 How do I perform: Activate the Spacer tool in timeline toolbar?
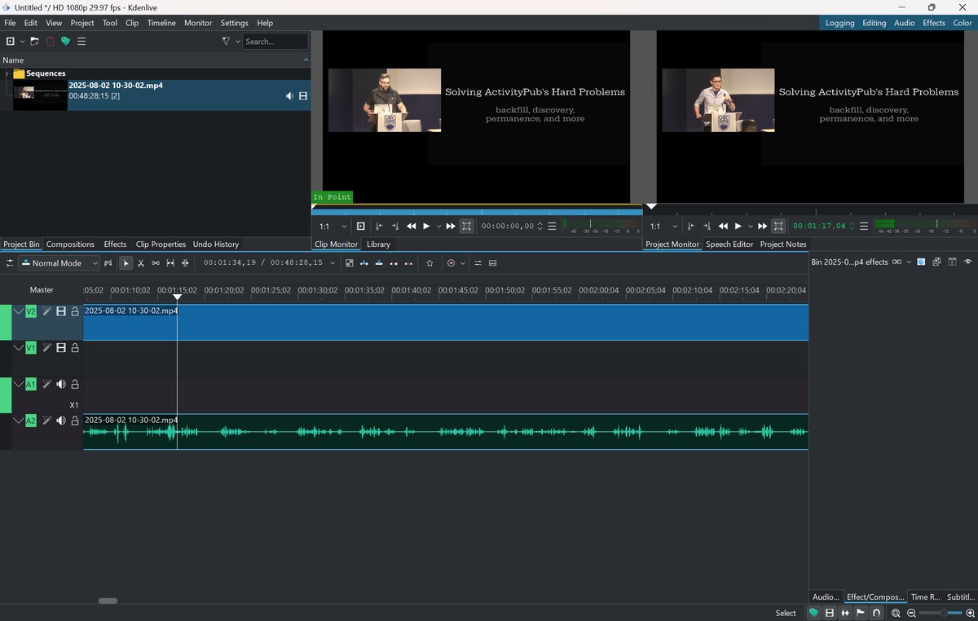pyautogui.click(x=156, y=263)
